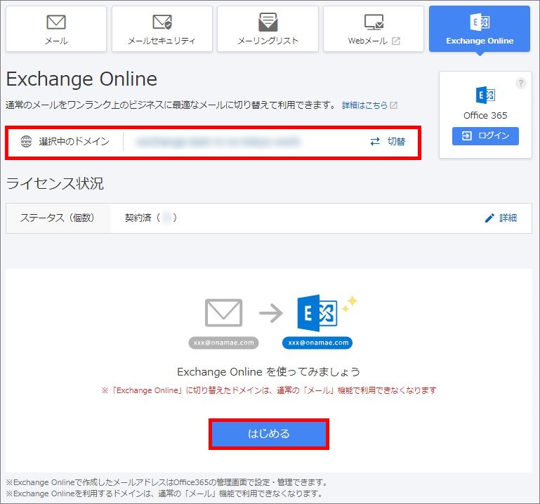Screen dimensions: 540x504
Task: Click the pencil icon beside 詳細
Action: [489, 218]
